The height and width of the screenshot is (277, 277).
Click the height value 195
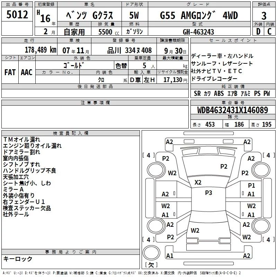point(267,124)
